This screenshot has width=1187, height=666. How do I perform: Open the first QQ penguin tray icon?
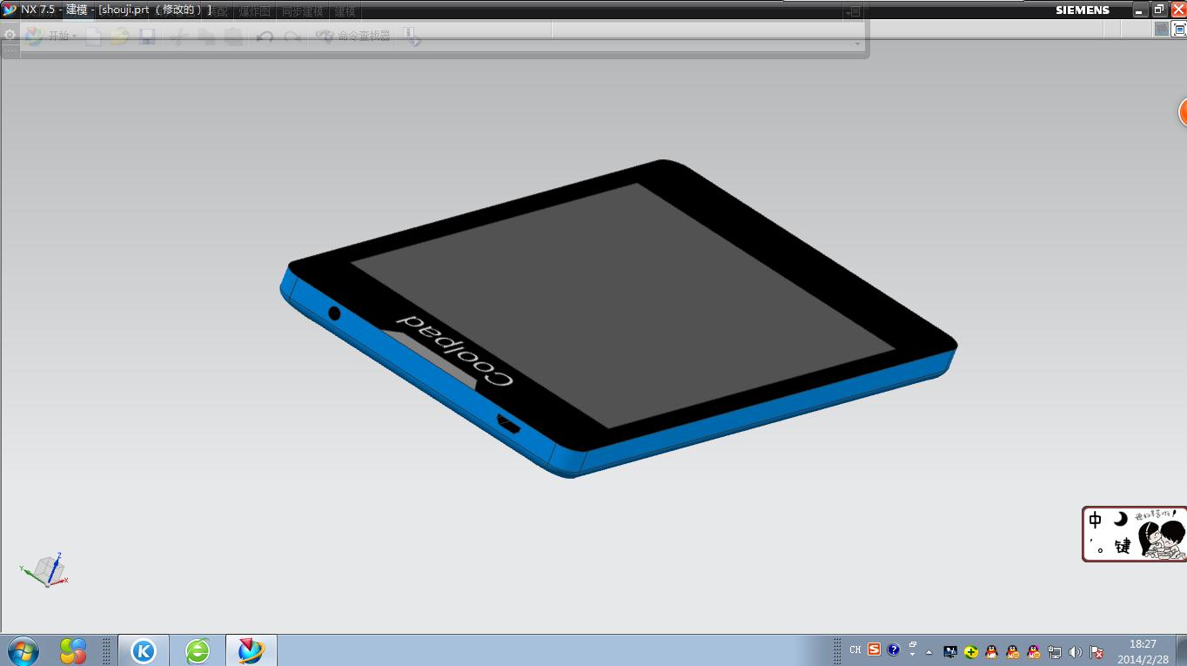click(x=991, y=651)
